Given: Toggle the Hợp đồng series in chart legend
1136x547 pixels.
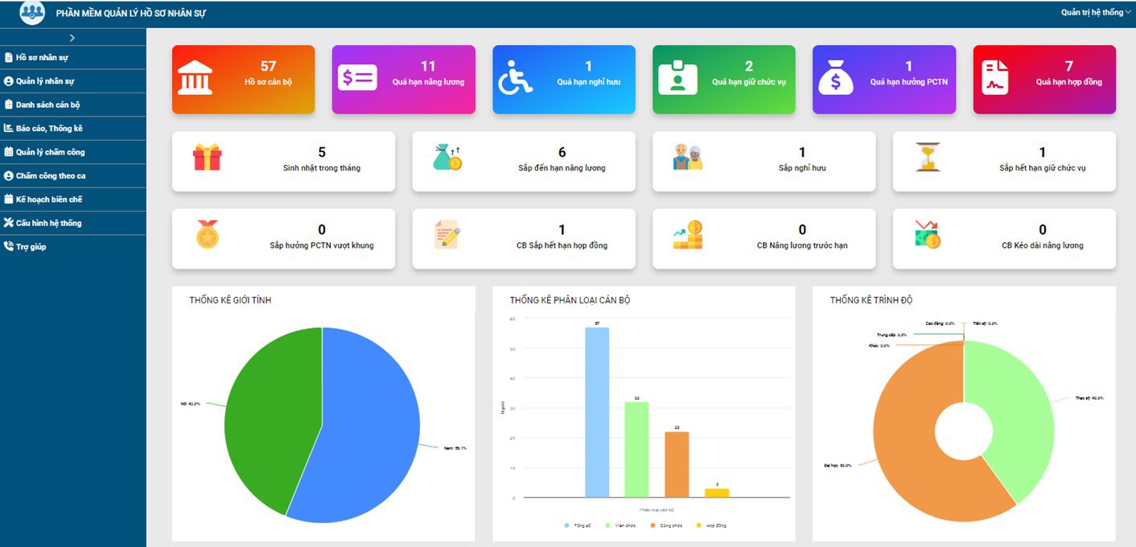Looking at the screenshot, I should coord(711,525).
